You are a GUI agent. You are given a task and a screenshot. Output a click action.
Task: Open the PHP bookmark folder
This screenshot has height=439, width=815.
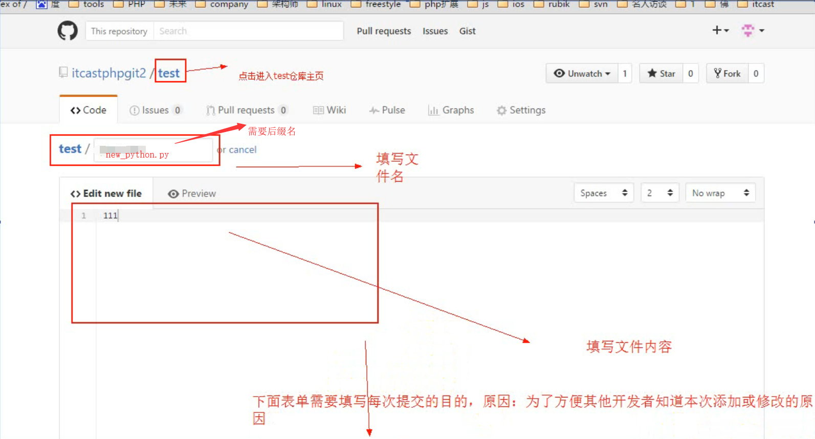click(129, 4)
